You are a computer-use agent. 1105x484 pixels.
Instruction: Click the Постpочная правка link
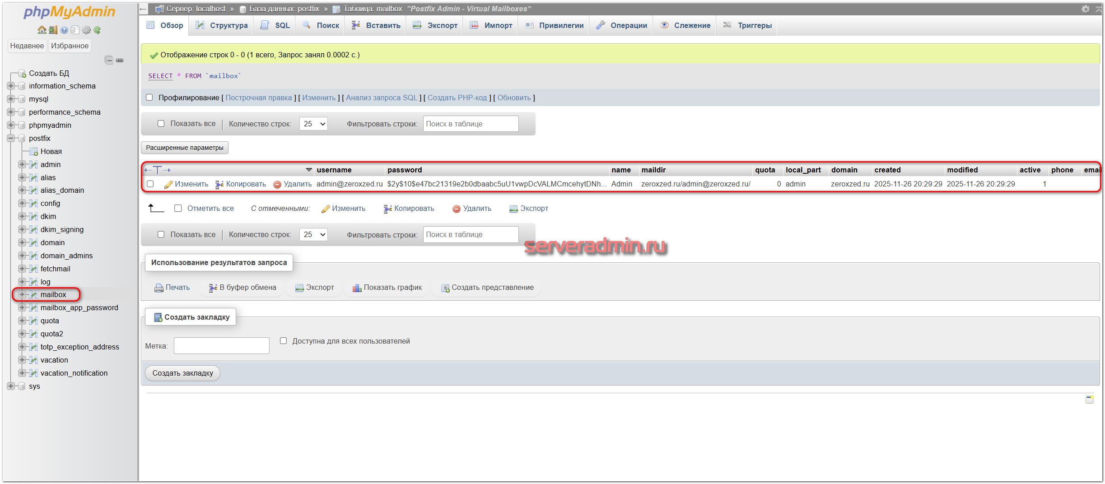click(258, 98)
